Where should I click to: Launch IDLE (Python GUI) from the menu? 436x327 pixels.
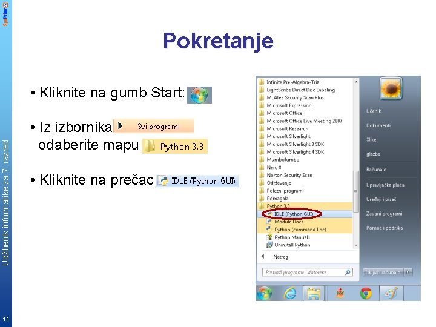click(305, 214)
